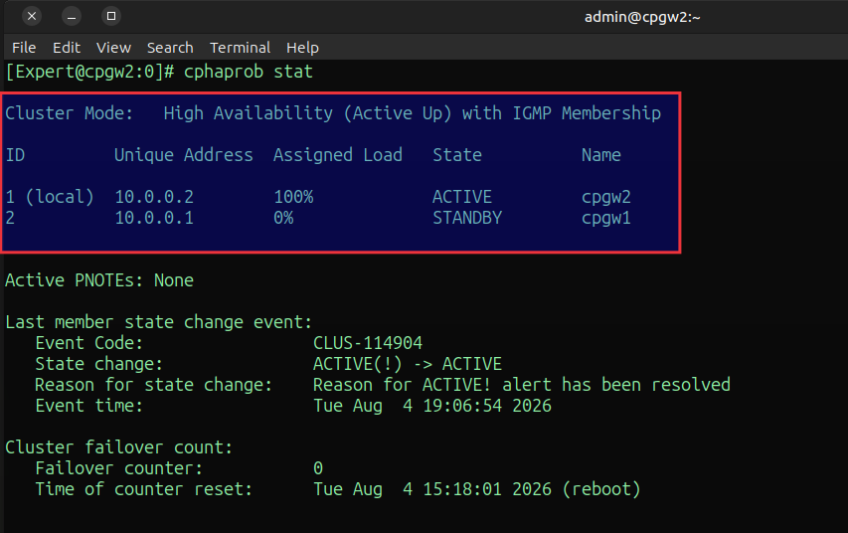Click the 'ACTIVE(!) -> ACTIVE' state change value
Screen dimensions: 848x533
tap(408, 364)
